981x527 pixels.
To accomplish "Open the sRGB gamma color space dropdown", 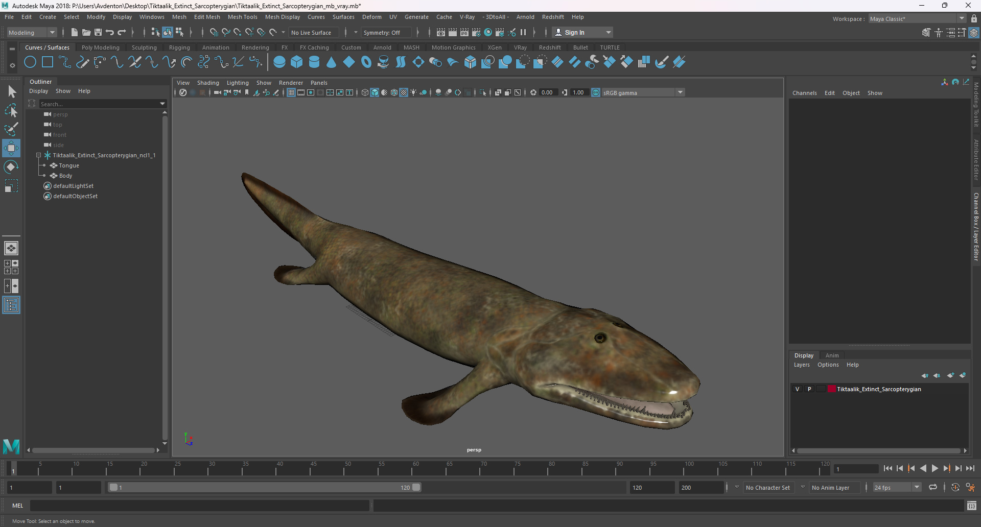I will (x=643, y=92).
